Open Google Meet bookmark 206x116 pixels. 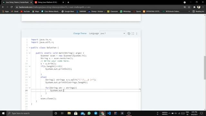(x=68, y=12)
